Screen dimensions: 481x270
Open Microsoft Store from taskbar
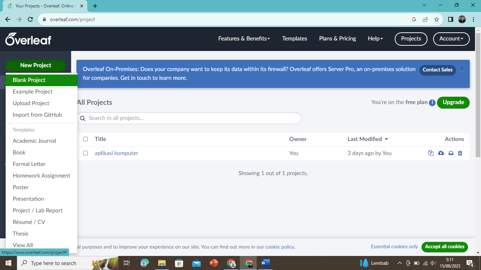(179, 263)
